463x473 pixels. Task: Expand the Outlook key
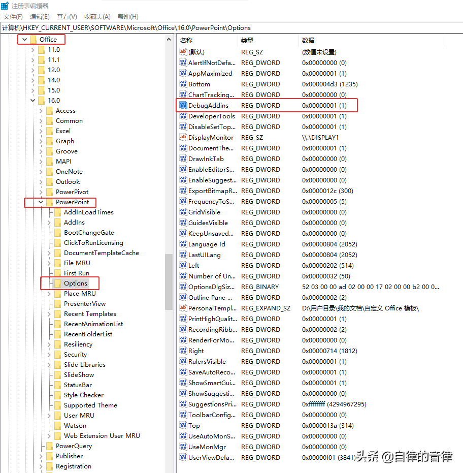coord(41,181)
